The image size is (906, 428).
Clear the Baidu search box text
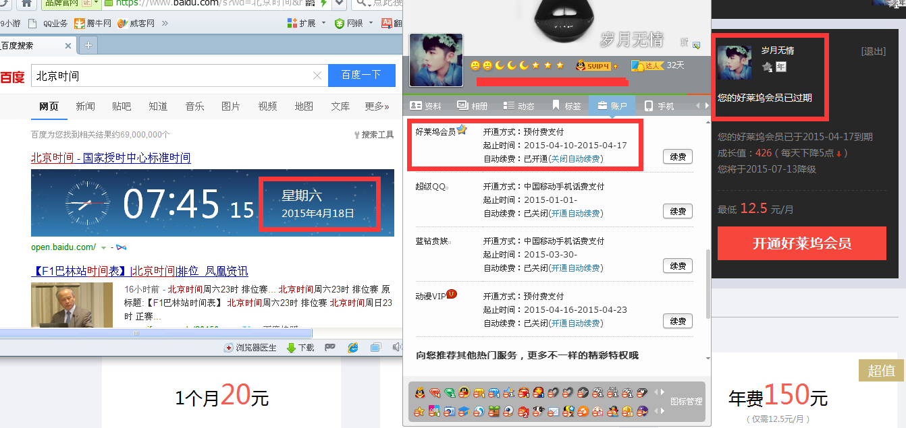pos(317,75)
